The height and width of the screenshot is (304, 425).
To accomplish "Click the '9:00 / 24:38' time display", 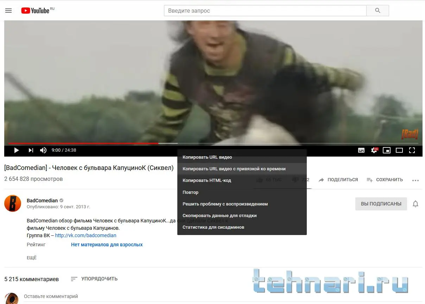I will (64, 150).
